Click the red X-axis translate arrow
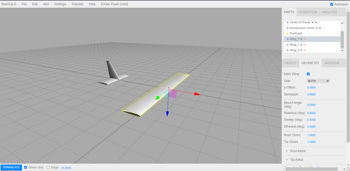Screen dimensions: 350x171 pyautogui.click(x=197, y=94)
